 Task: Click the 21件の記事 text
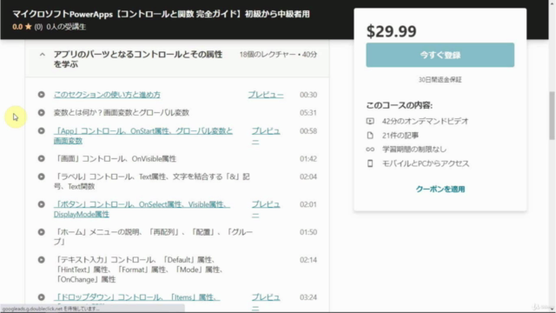click(400, 136)
